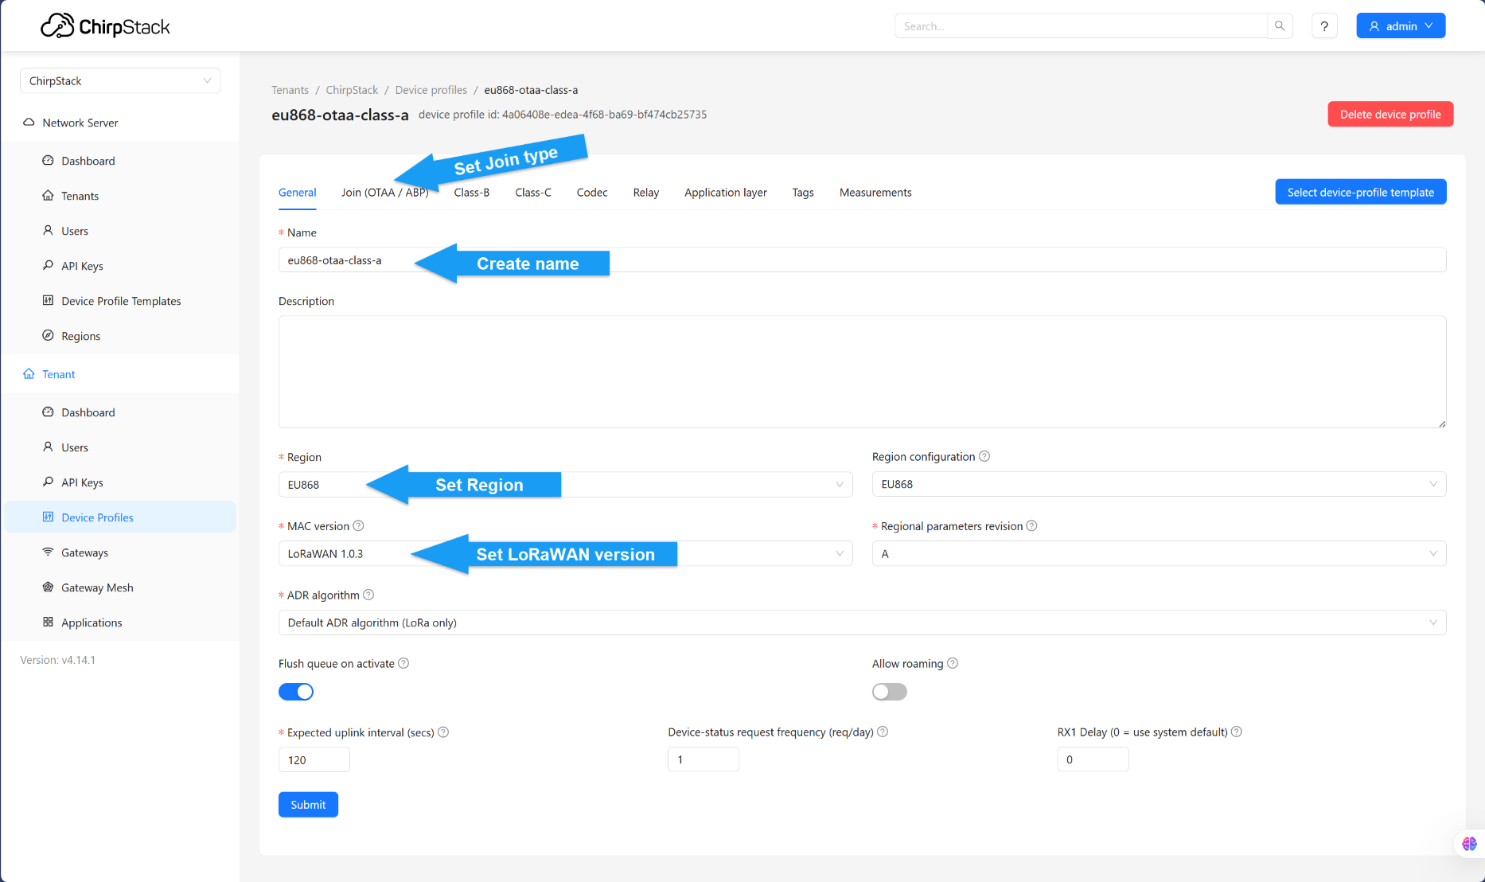This screenshot has width=1485, height=882.
Task: Follow the ChirpStack breadcrumb link
Action: tap(352, 90)
